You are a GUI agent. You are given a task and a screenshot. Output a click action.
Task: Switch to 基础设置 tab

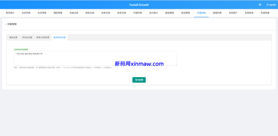(13, 37)
